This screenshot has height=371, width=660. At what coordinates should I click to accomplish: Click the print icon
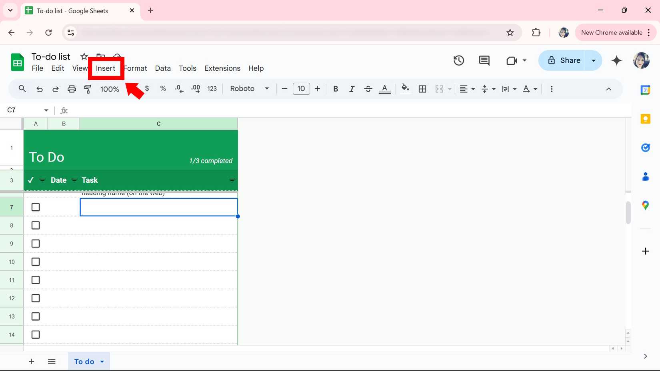click(72, 89)
